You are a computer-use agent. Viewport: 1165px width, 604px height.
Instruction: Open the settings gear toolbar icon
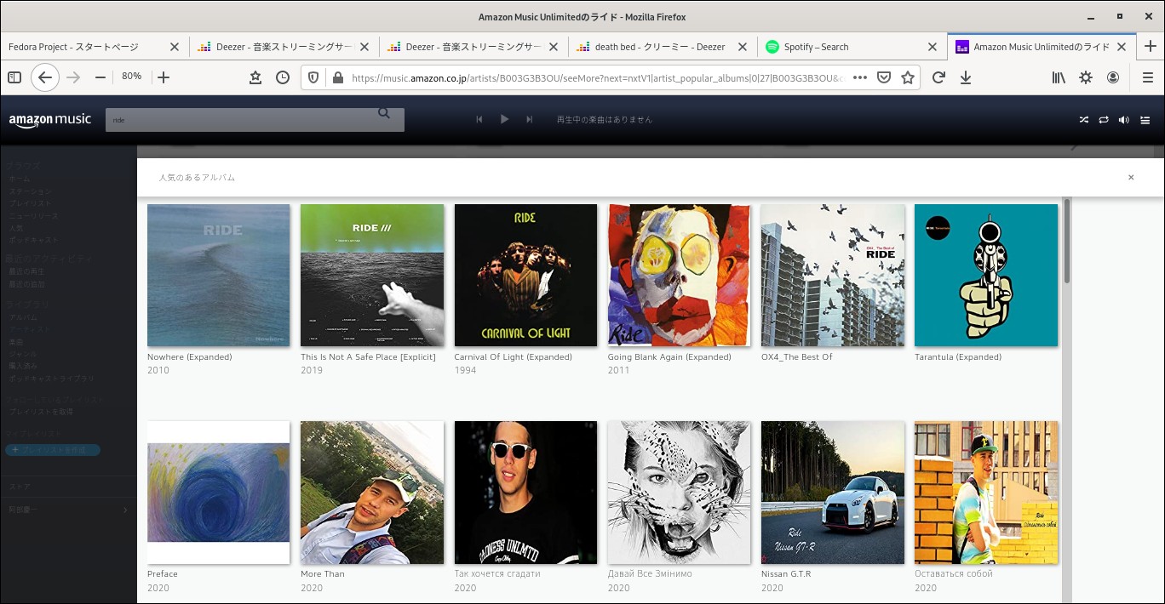click(x=1086, y=77)
